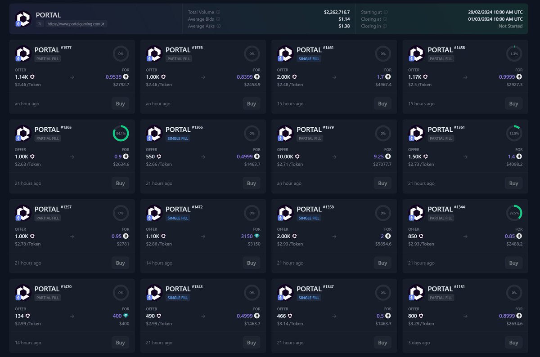The width and height of the screenshot is (540, 357).
Task: Open the X (Twitter) icon under PORTAL header
Action: [x=40, y=24]
